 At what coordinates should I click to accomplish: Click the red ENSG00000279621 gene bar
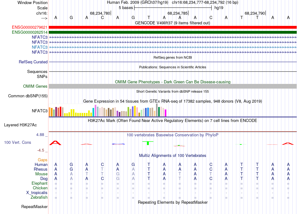point(173,27)
